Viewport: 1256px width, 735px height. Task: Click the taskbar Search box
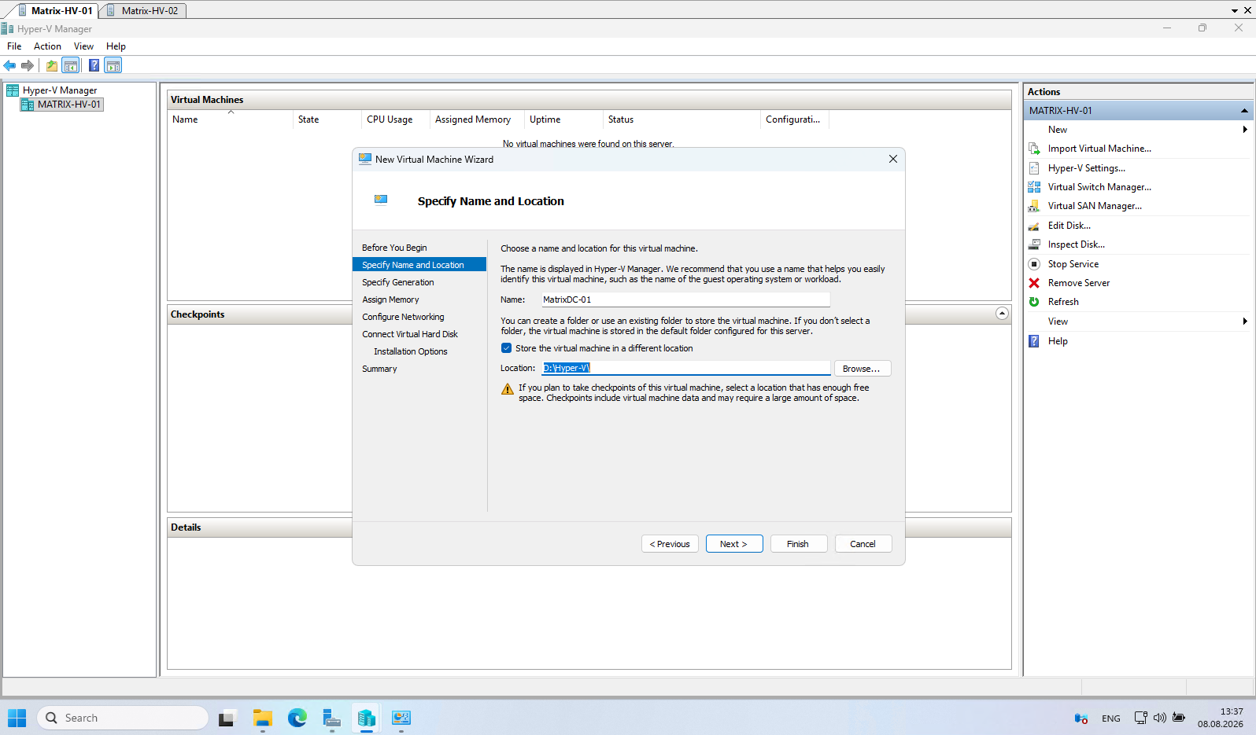[x=123, y=718]
